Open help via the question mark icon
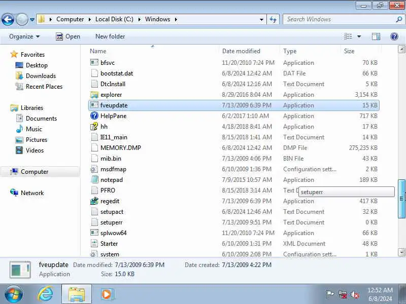 click(x=394, y=36)
